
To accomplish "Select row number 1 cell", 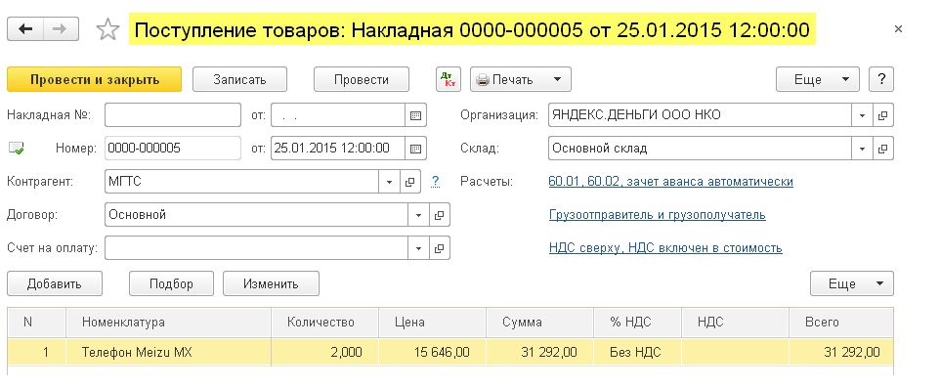I will pos(36,353).
